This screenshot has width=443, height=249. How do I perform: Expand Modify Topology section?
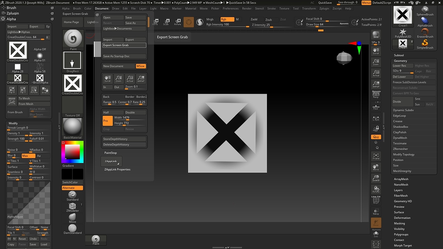pyautogui.click(x=403, y=154)
